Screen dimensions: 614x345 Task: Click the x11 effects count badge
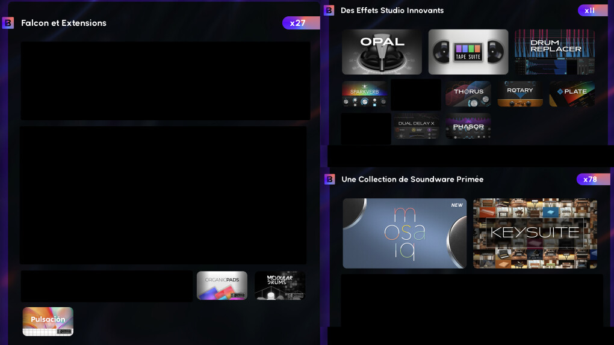point(592,11)
